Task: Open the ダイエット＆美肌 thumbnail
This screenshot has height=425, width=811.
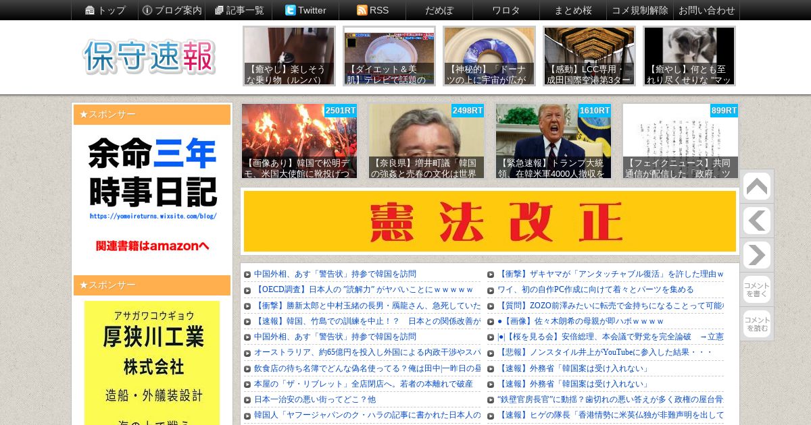Action: [x=389, y=56]
